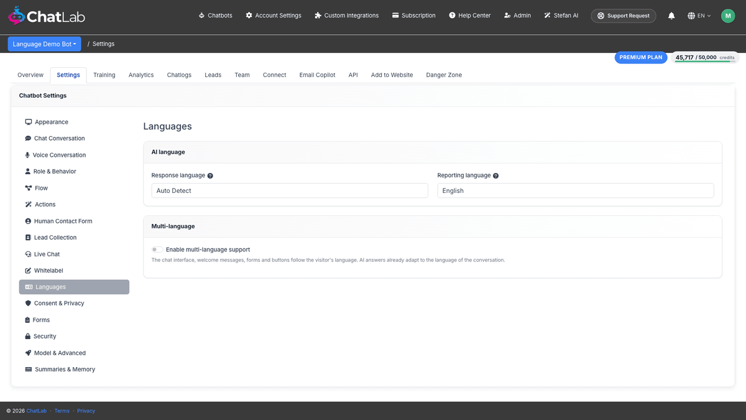Open the Reporting language English dropdown
746x420 pixels.
pyautogui.click(x=576, y=190)
